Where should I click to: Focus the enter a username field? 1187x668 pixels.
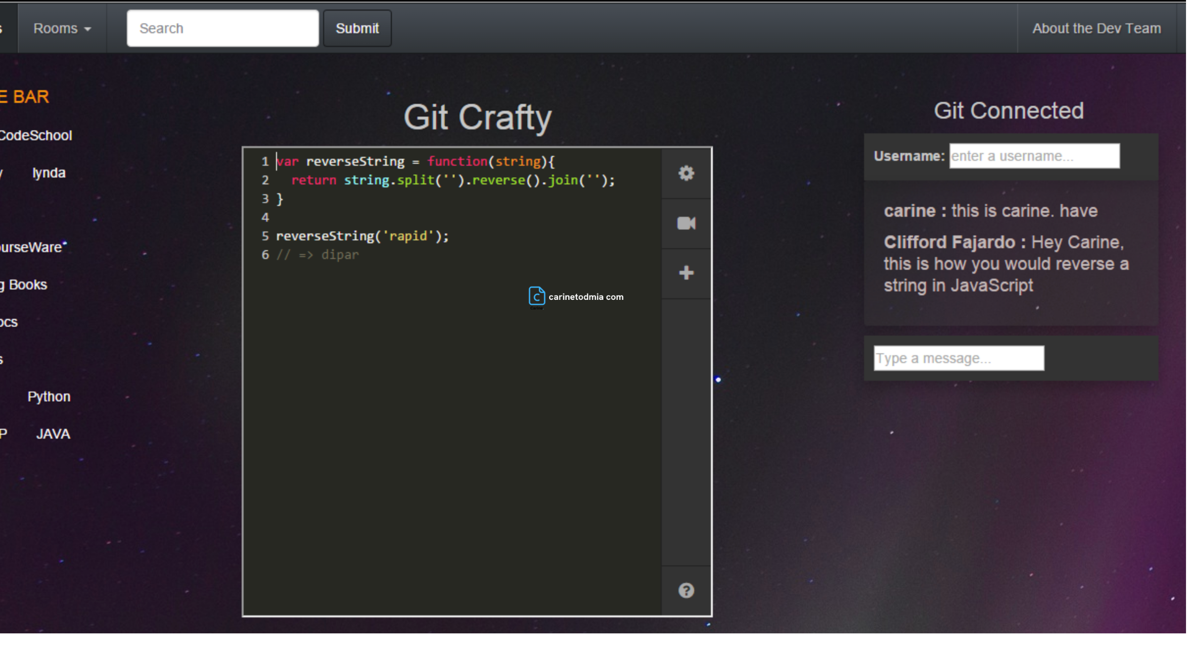point(1035,156)
